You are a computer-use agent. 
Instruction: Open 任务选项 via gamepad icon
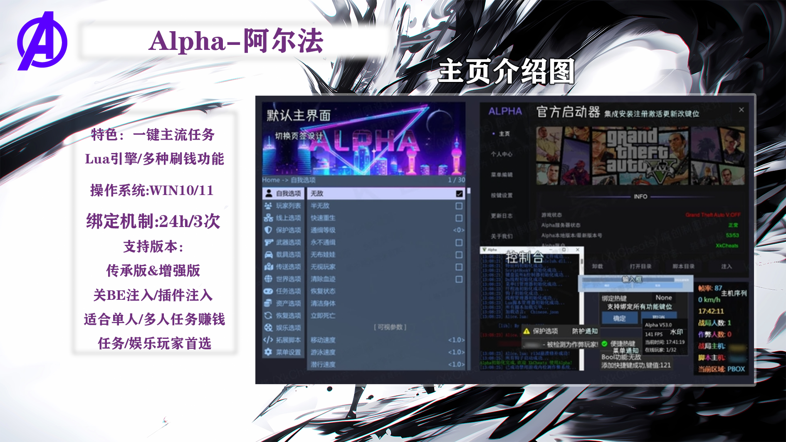pyautogui.click(x=269, y=291)
